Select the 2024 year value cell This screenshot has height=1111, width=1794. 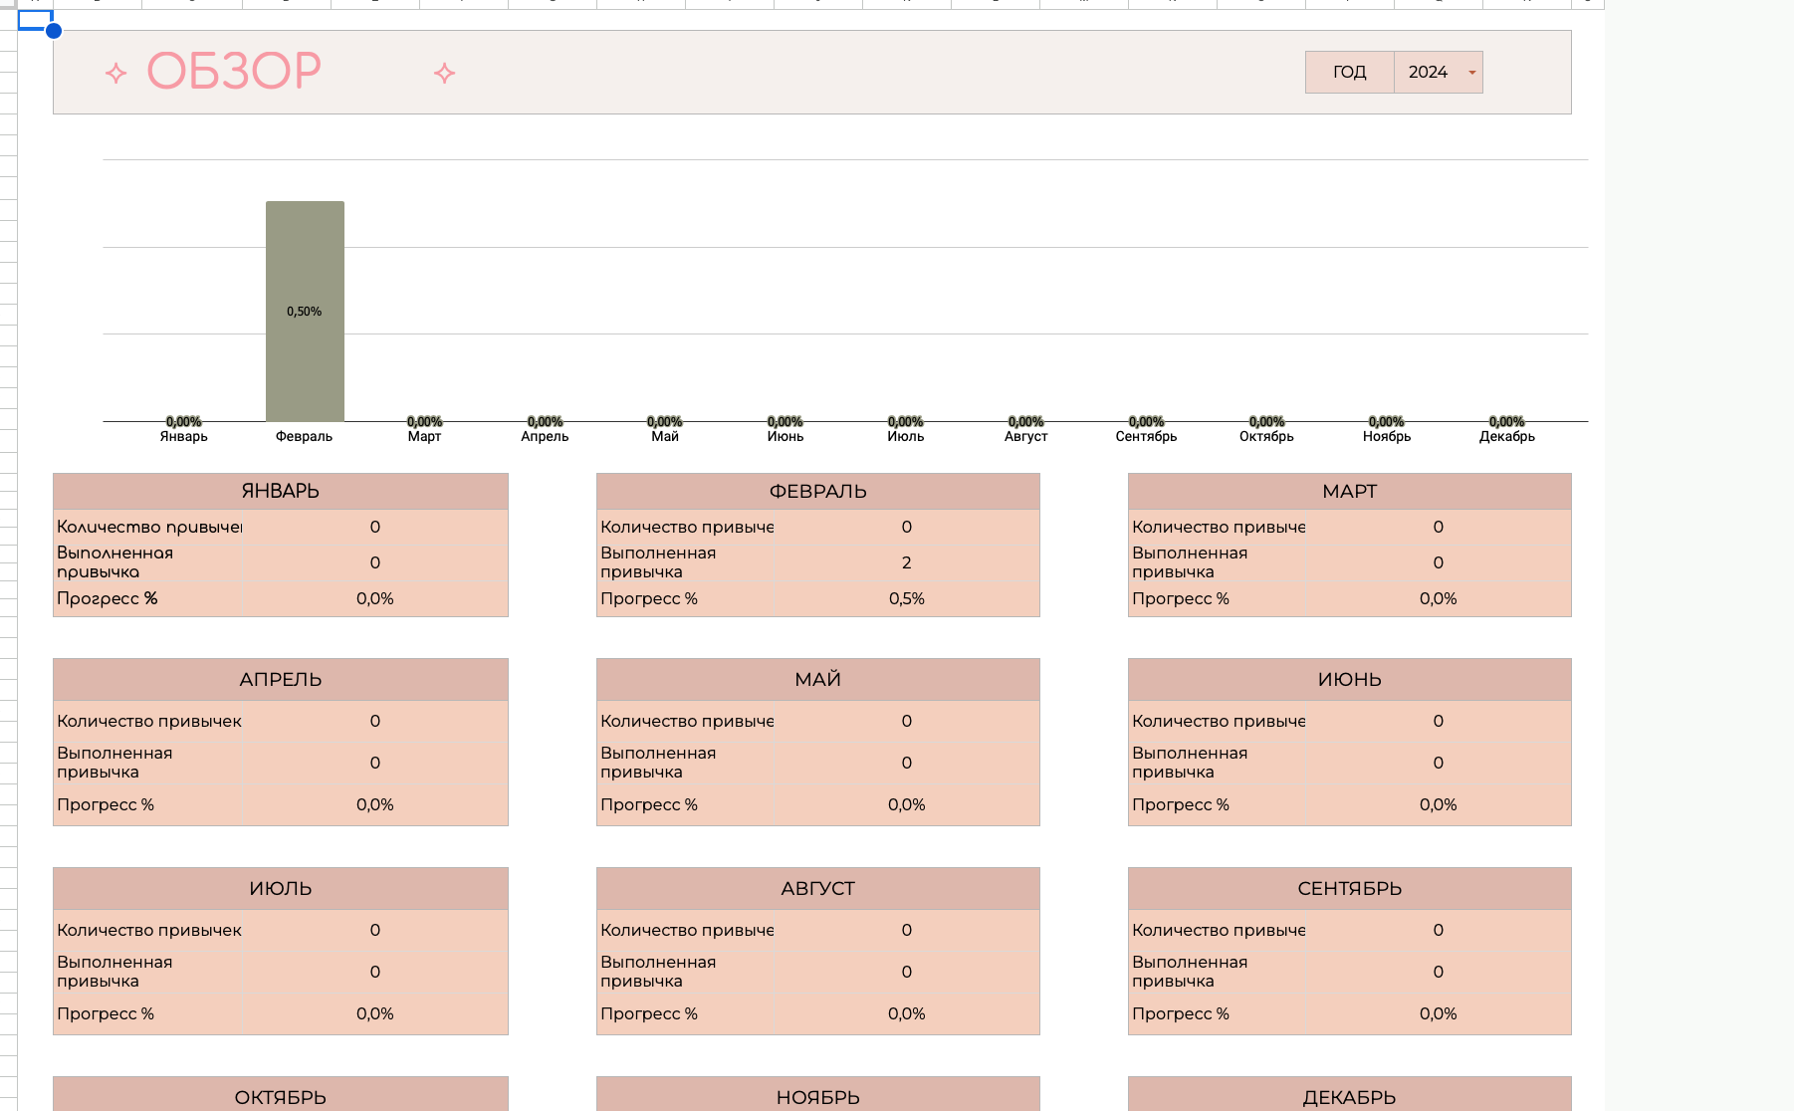click(x=1428, y=73)
